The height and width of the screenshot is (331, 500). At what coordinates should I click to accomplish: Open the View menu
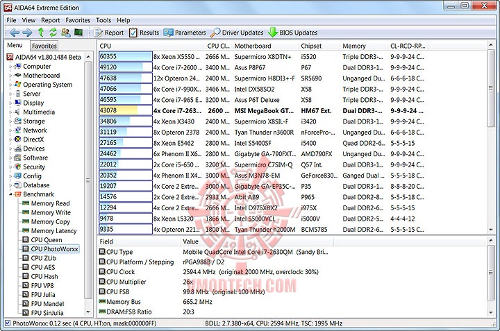(28, 20)
